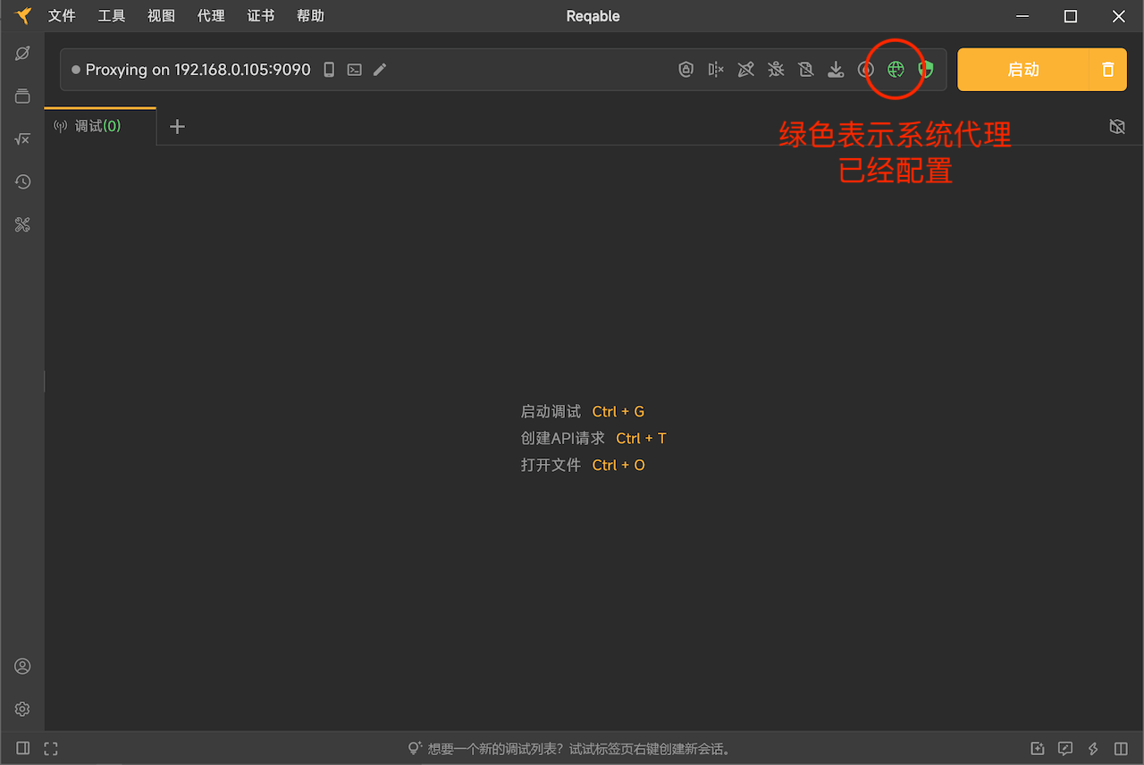
Task: Open the square-root toolbox icon in sidebar
Action: point(22,139)
